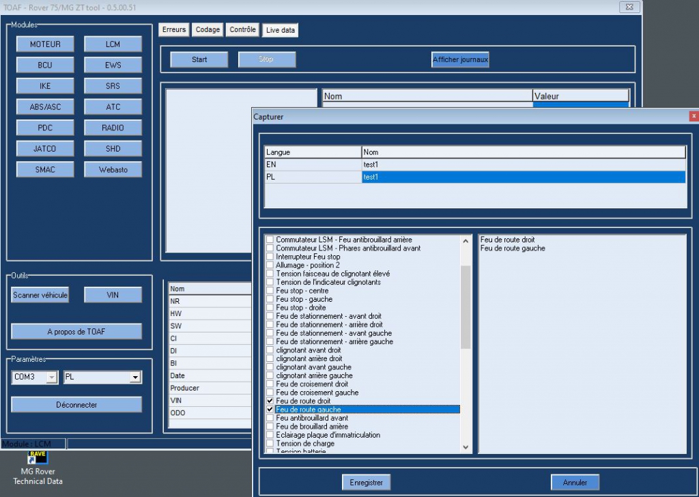Tick Feu stop - centre checkbox

pyautogui.click(x=270, y=291)
